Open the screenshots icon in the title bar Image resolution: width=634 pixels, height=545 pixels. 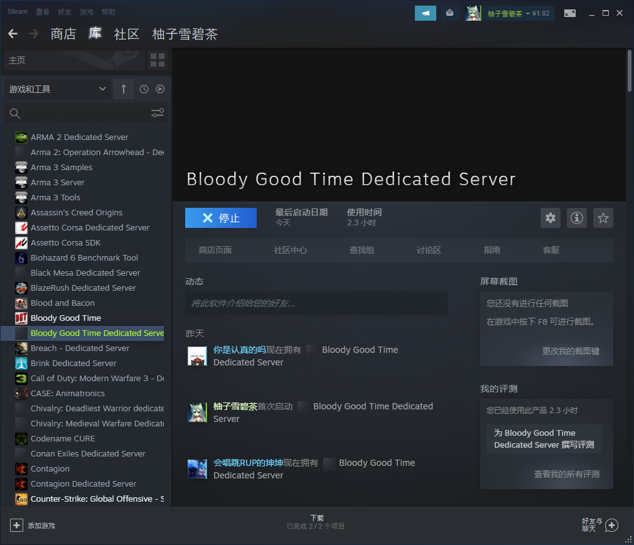tap(569, 12)
